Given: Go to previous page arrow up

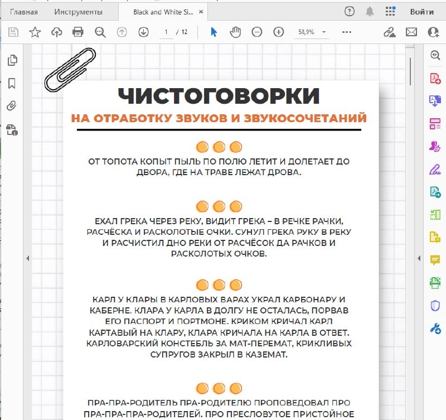Looking at the screenshot, I should tap(122, 32).
